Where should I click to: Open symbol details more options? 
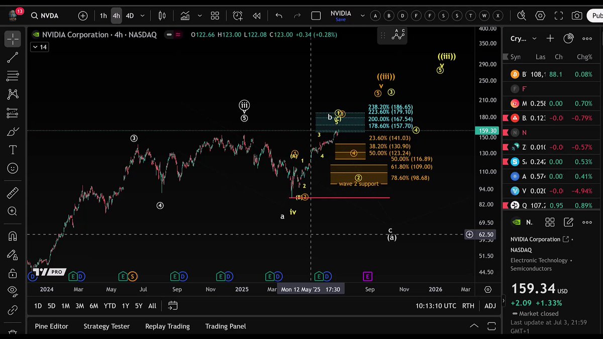tap(587, 222)
